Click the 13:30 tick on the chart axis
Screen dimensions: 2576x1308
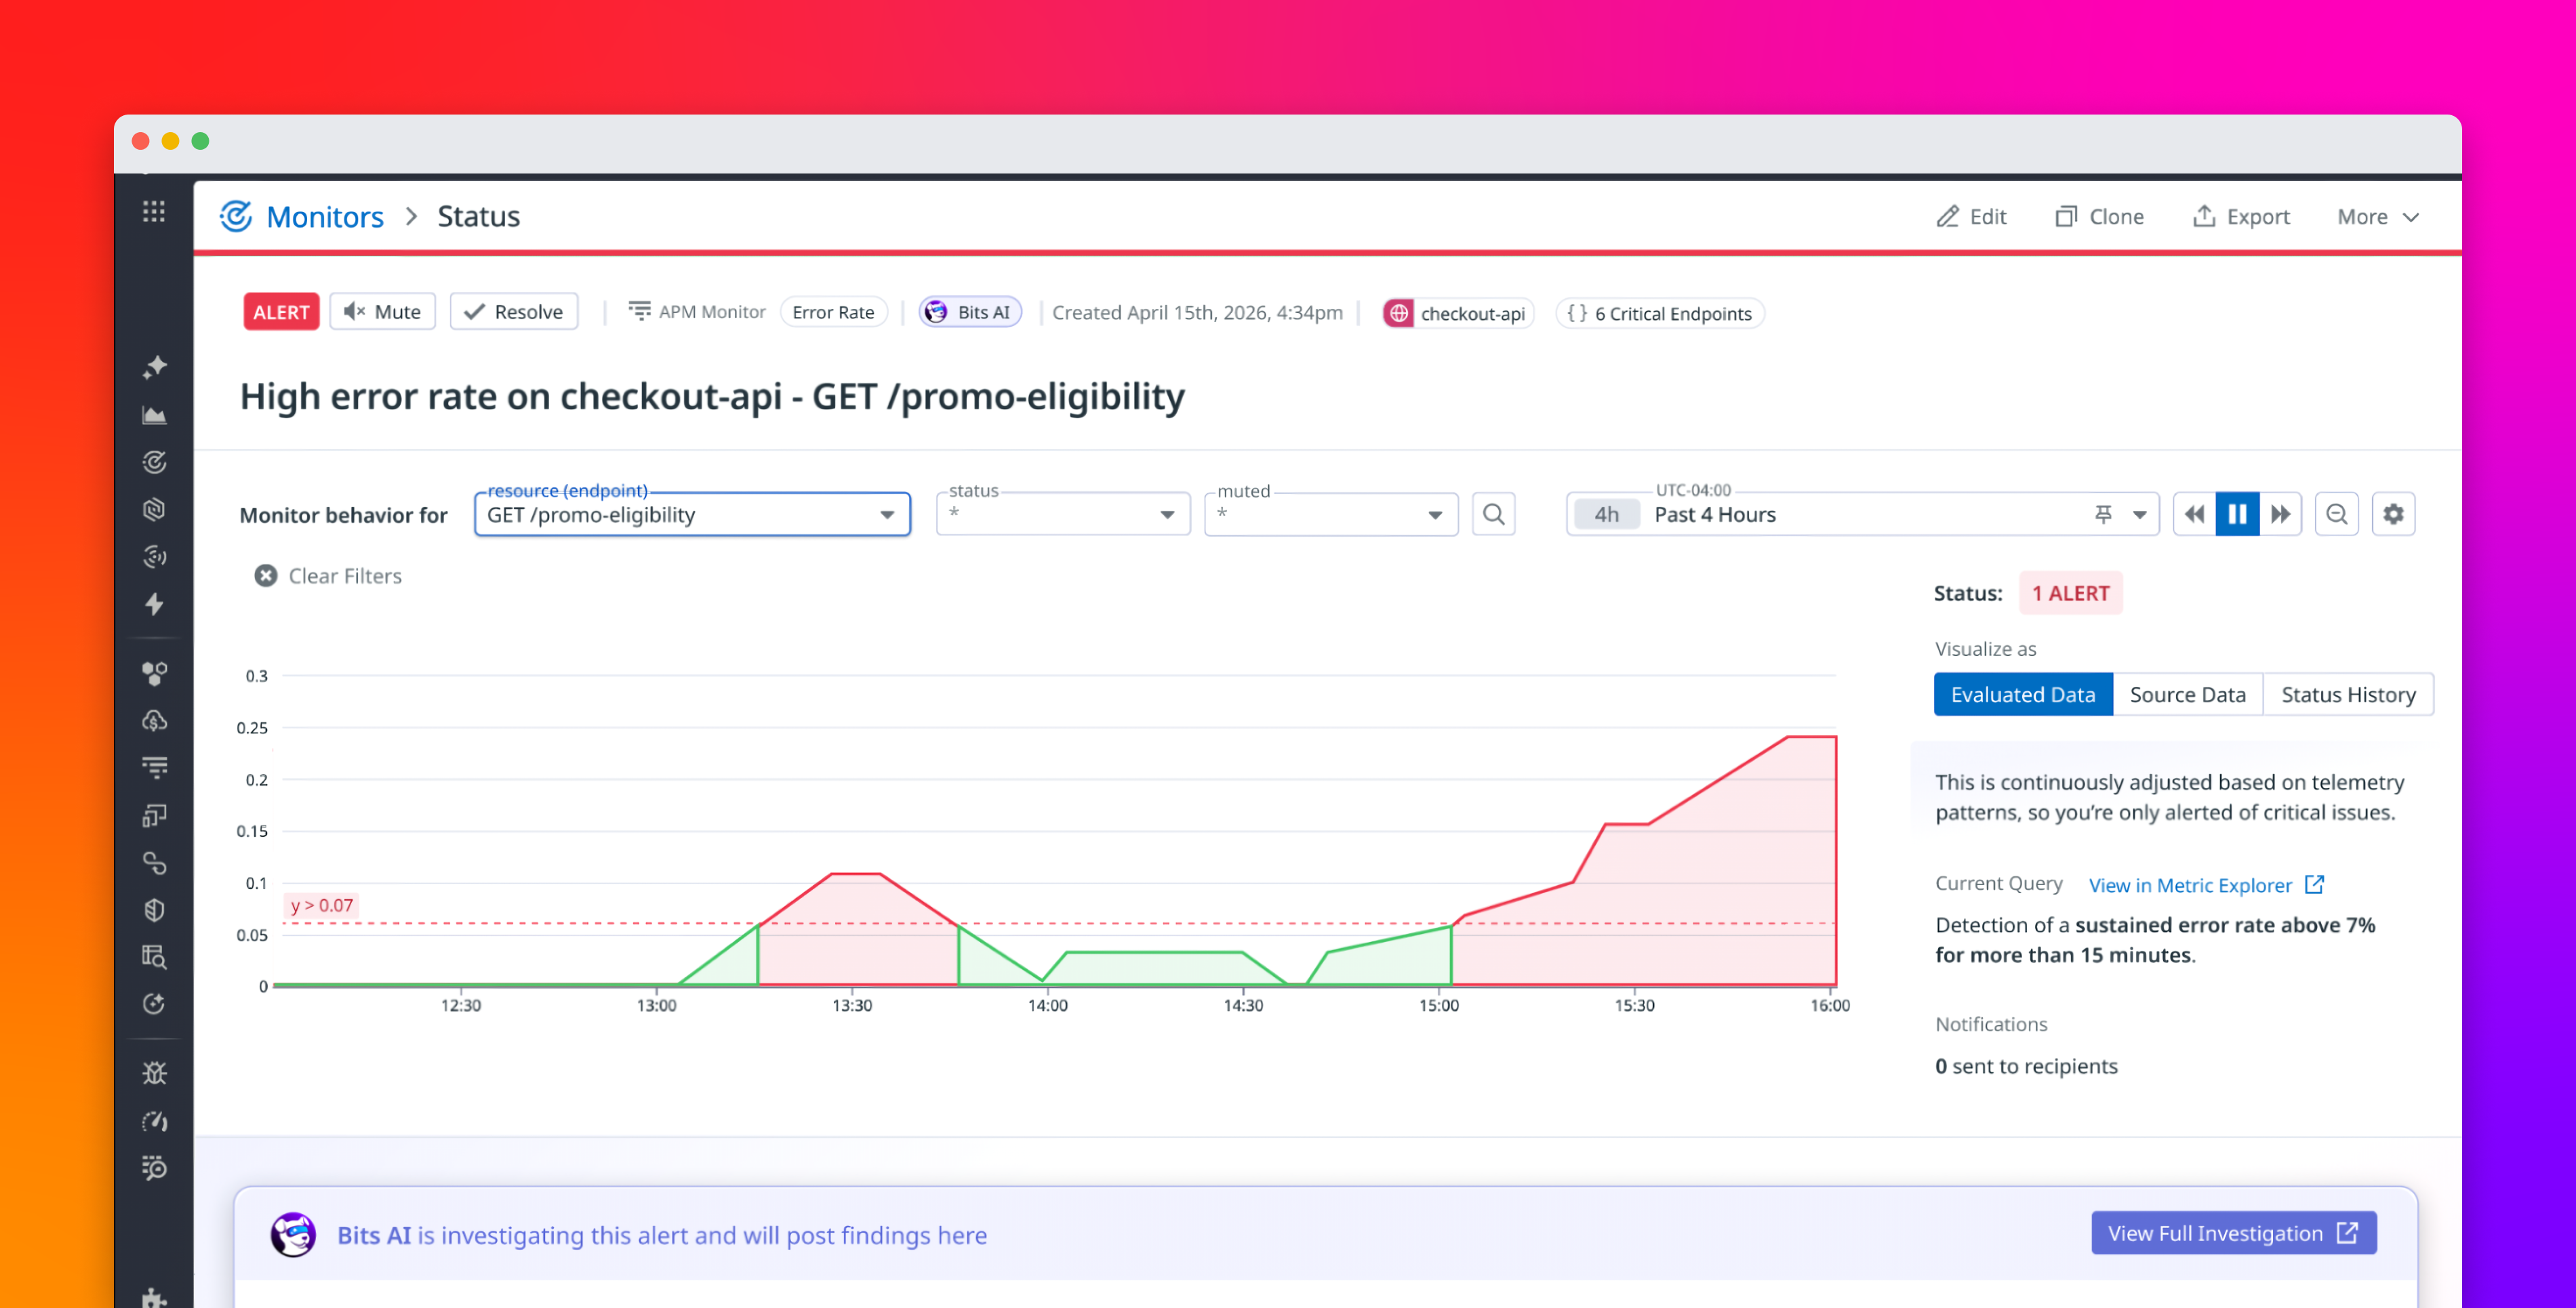coord(852,1005)
